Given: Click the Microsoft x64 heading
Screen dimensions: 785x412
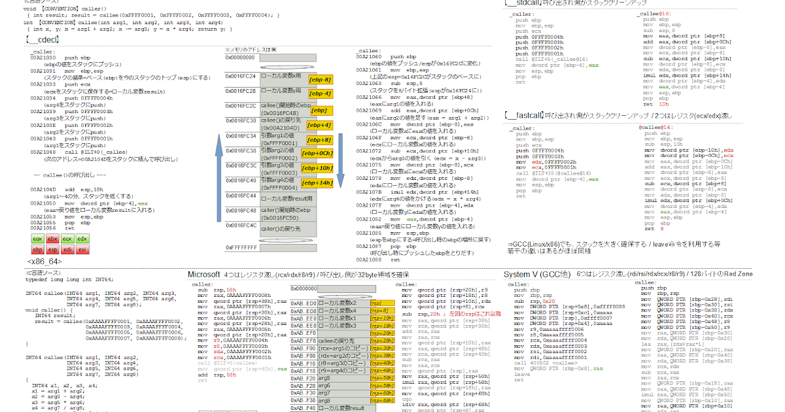Looking at the screenshot, I should pyautogui.click(x=203, y=275).
